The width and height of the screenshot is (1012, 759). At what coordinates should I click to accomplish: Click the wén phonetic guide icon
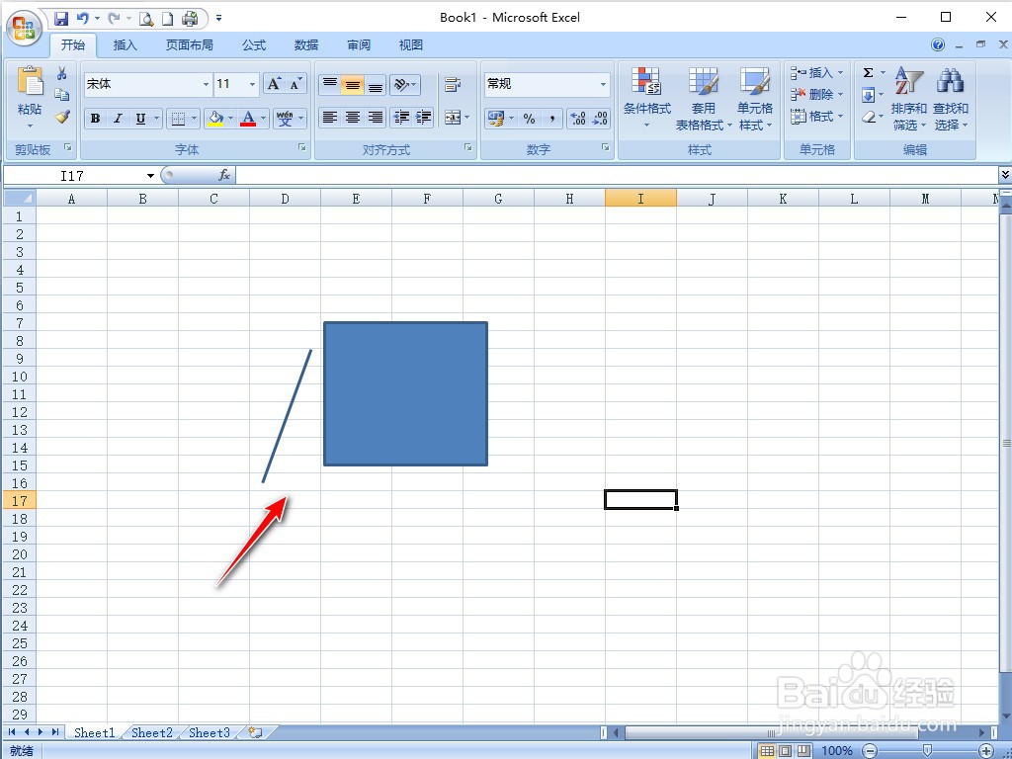[x=285, y=119]
